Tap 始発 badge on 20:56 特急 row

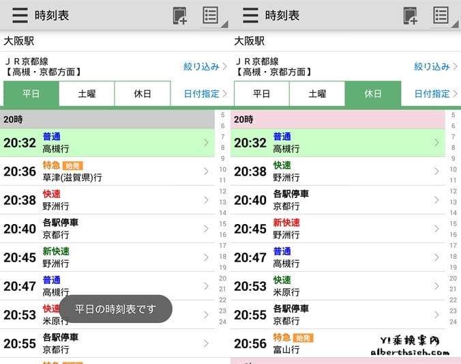[303, 338]
